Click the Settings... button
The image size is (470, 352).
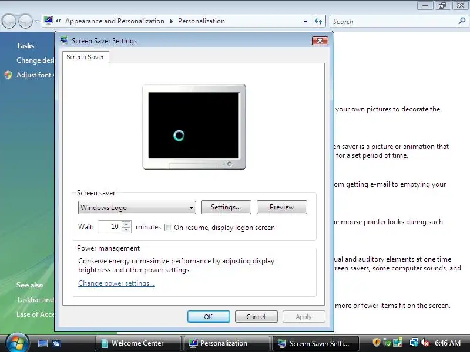[226, 207]
